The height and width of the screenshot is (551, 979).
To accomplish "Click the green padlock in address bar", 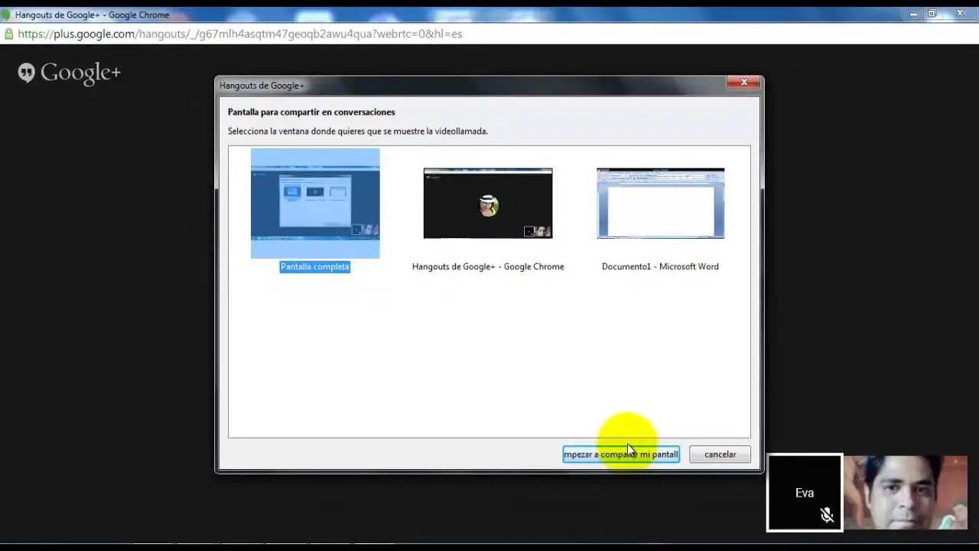I will coord(8,34).
